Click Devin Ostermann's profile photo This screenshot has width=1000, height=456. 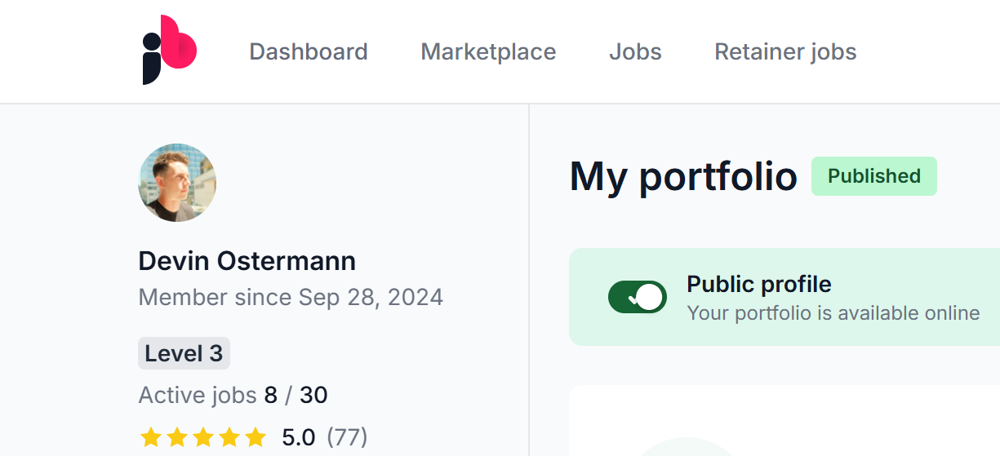(177, 184)
